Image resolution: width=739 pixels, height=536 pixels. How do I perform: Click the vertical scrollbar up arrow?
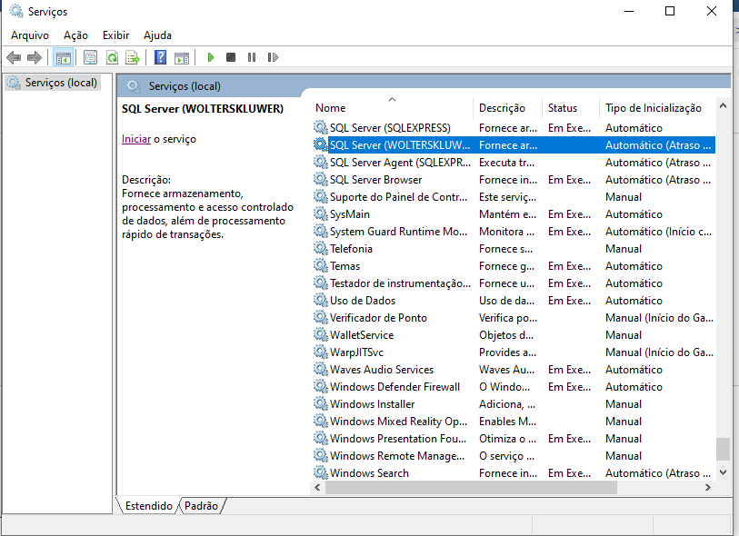(x=723, y=106)
